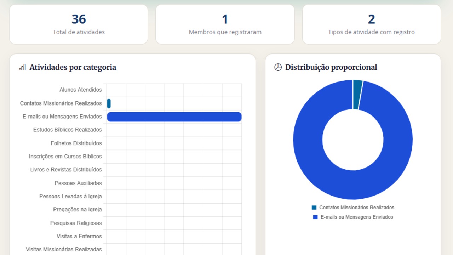
Task: Click the thin teal donut chart slice
Action: coord(357,95)
